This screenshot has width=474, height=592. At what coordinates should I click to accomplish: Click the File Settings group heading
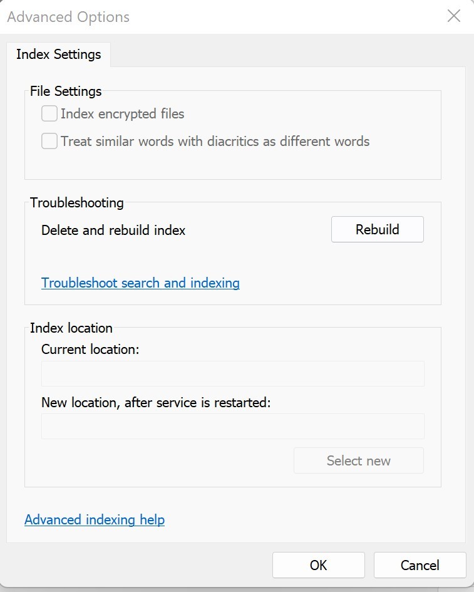(x=66, y=91)
